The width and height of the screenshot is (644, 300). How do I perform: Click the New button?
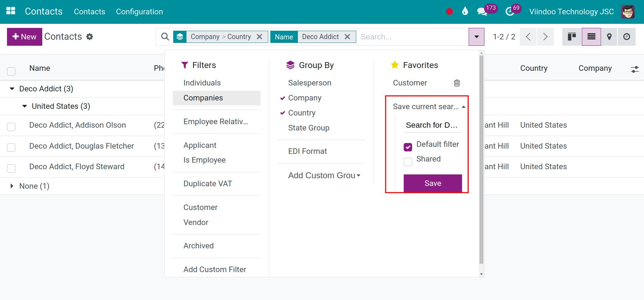(x=24, y=37)
